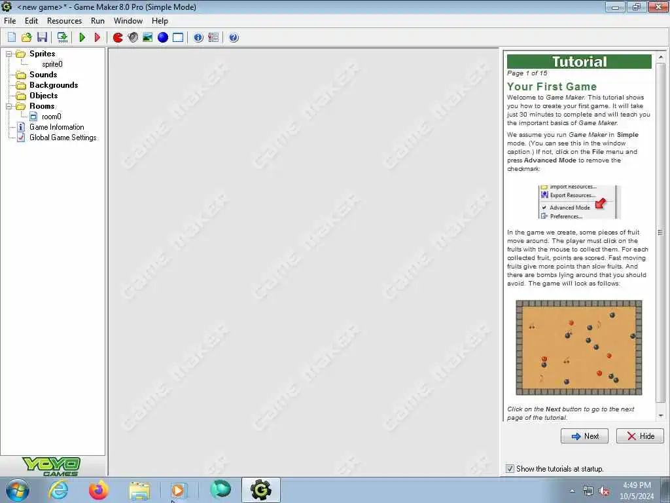Screen dimensions: 670x503
Task: Click the tutorial vertical scrollbar thumb
Action: tap(661, 233)
